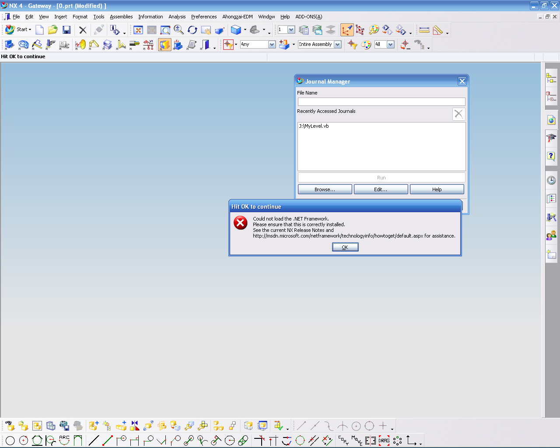Close the Journal Manager dialog

[462, 81]
